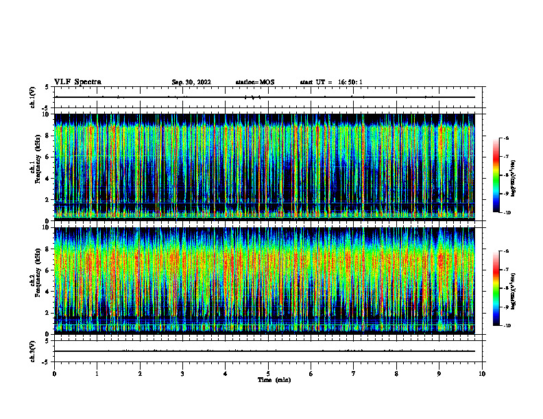The width and height of the screenshot is (543, 419).
Task: Click the "5" voltage tick of ch.1(V) panel
Action: click(47, 87)
